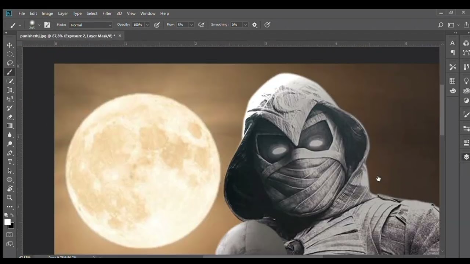The width and height of the screenshot is (470, 264).
Task: Open smoothing options gear icon
Action: point(254,25)
